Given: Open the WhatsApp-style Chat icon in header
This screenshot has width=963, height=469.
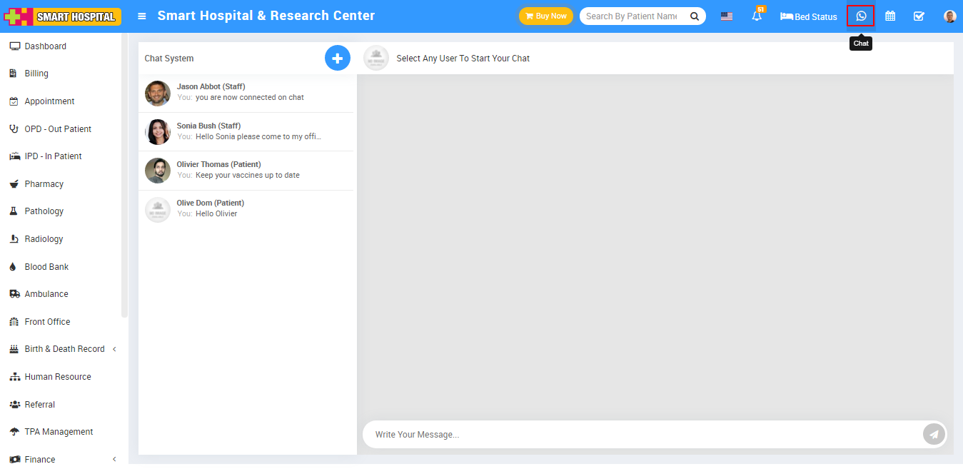Looking at the screenshot, I should tap(861, 16).
